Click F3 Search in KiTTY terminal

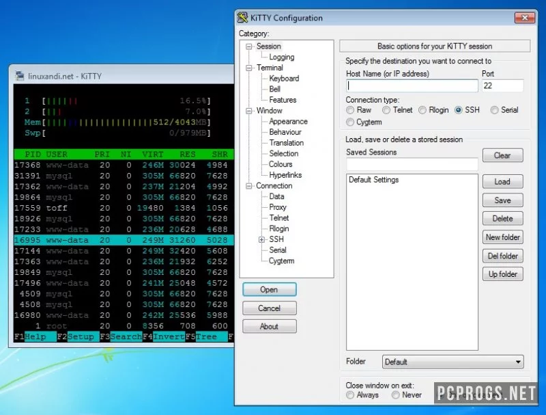tap(121, 337)
